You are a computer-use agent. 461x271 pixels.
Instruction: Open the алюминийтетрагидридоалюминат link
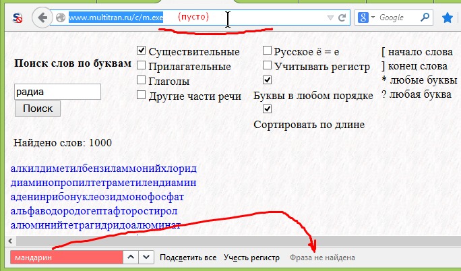click(96, 225)
